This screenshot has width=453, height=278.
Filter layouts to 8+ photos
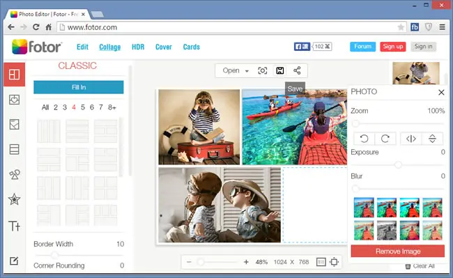click(x=112, y=107)
